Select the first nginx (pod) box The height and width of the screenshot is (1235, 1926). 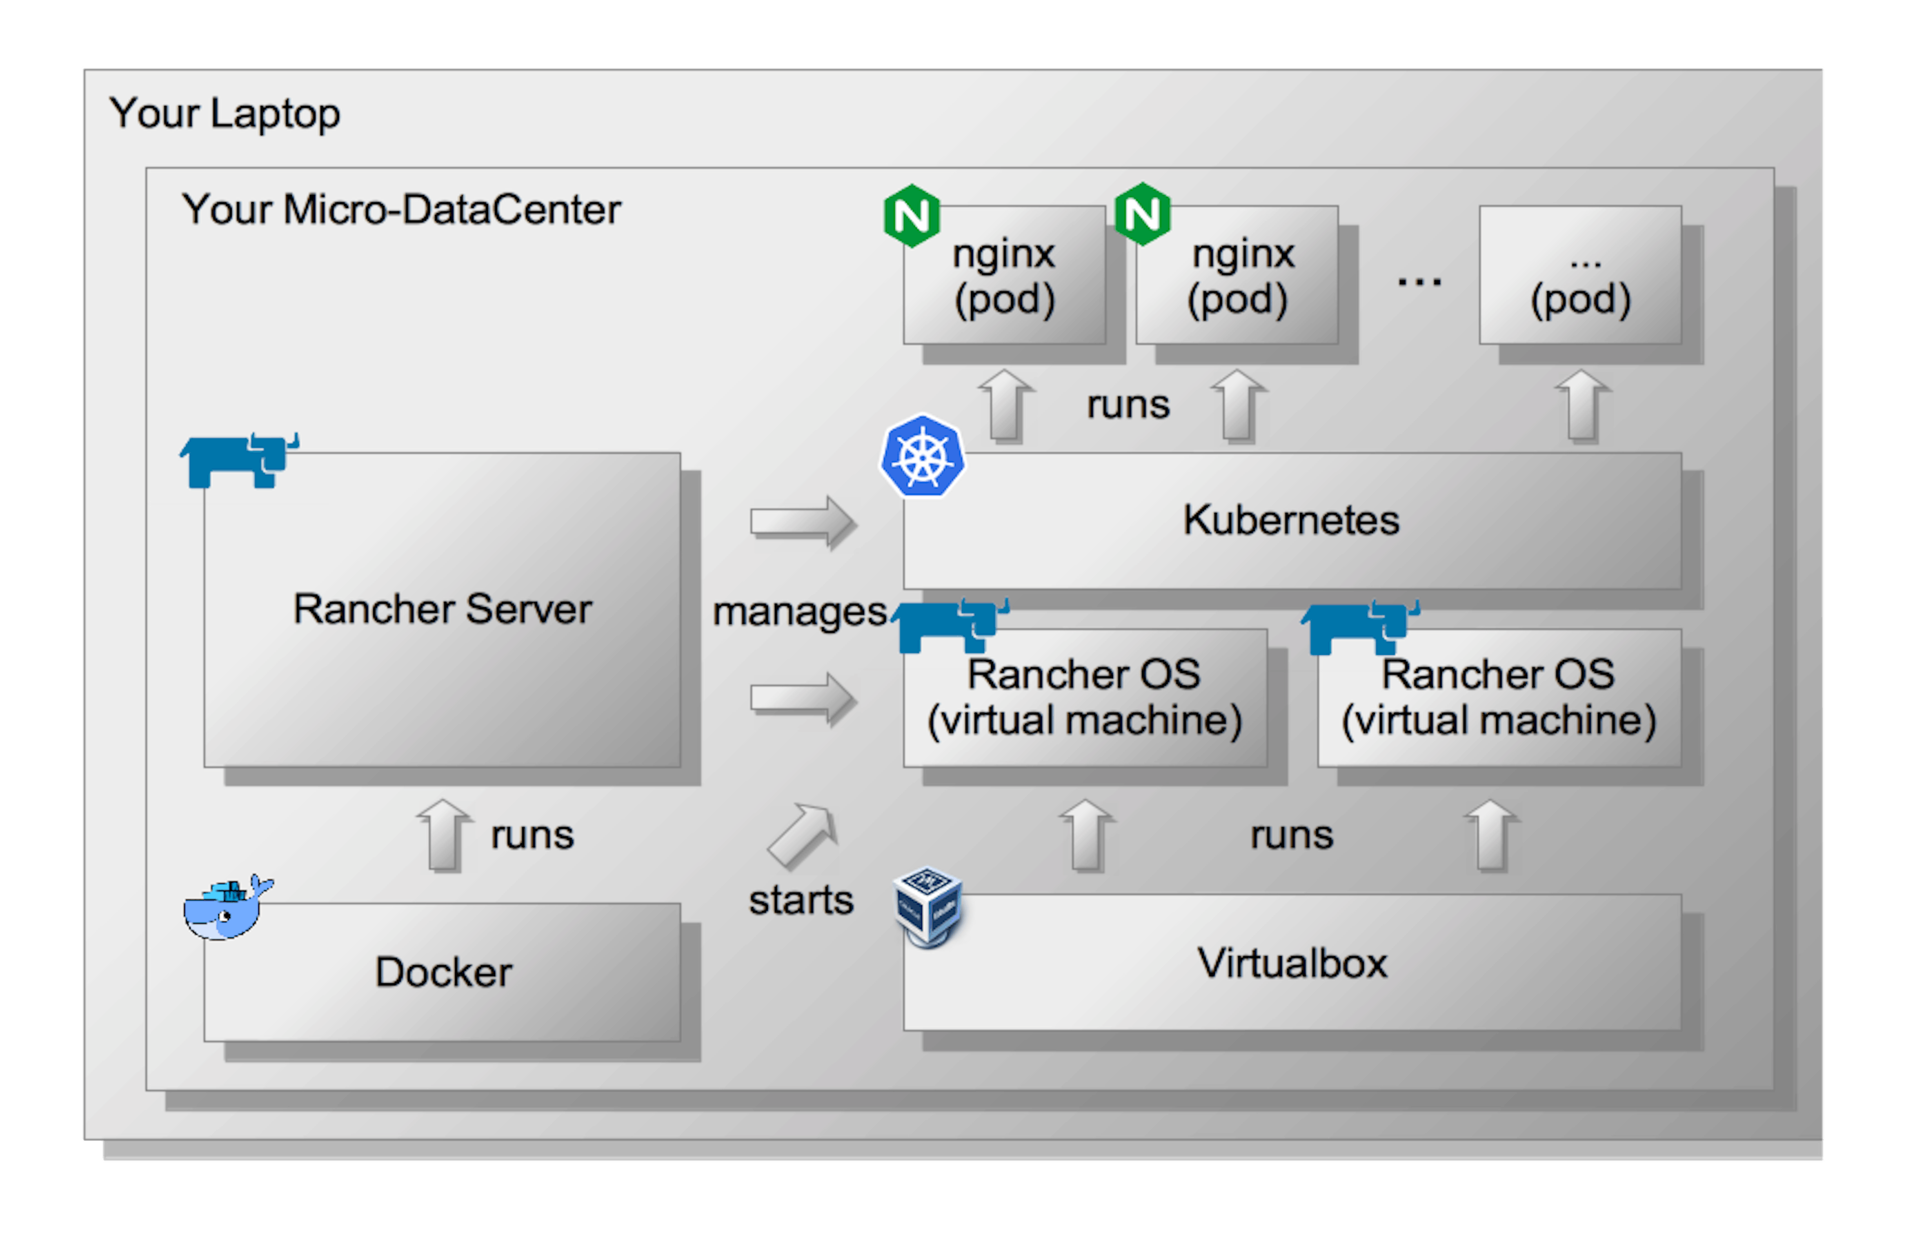[x=1004, y=275]
